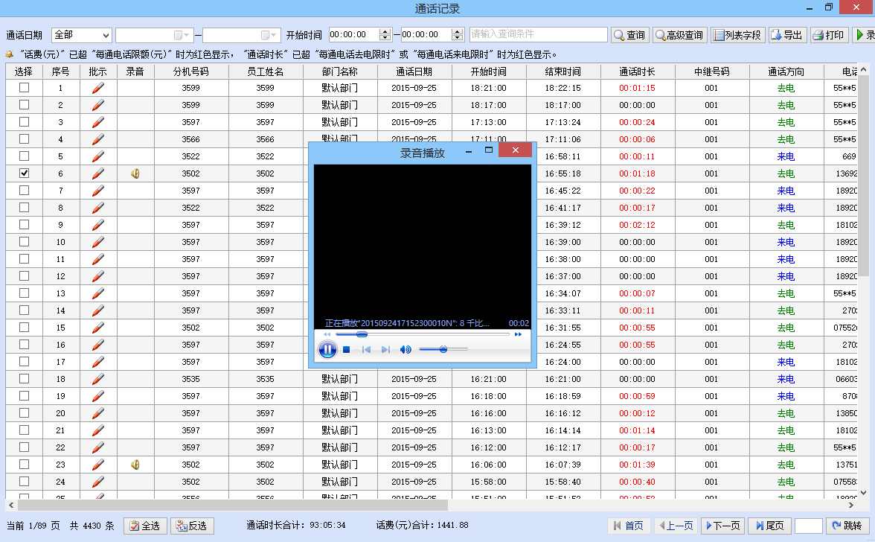Uncheck the checkbox for row 6

coord(25,173)
